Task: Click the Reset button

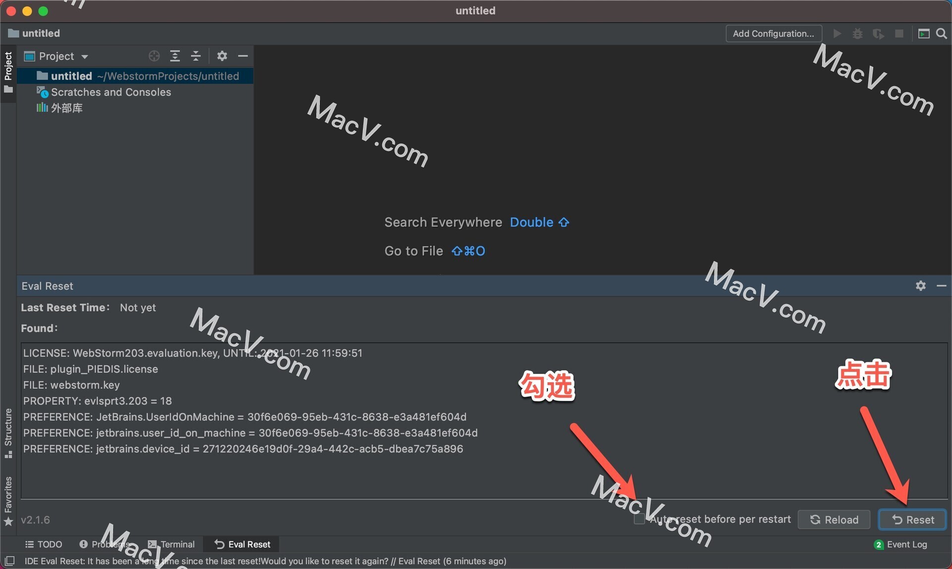Action: [x=915, y=519]
